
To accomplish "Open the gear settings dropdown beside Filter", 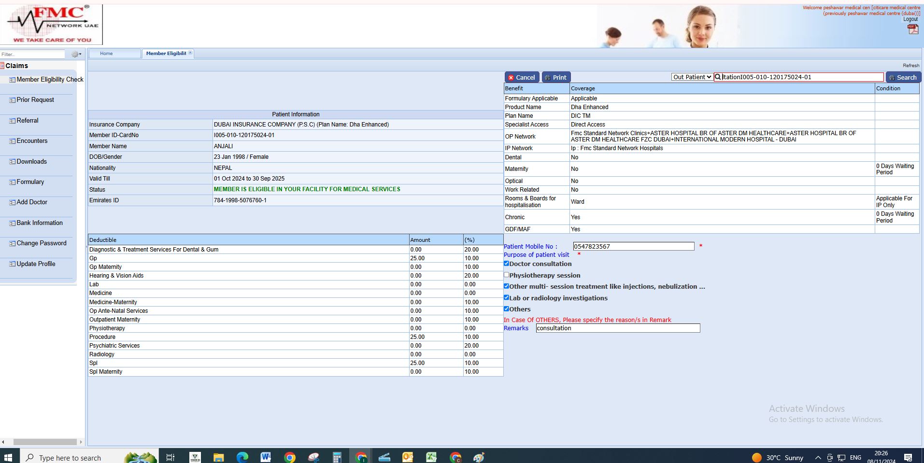I will [76, 54].
